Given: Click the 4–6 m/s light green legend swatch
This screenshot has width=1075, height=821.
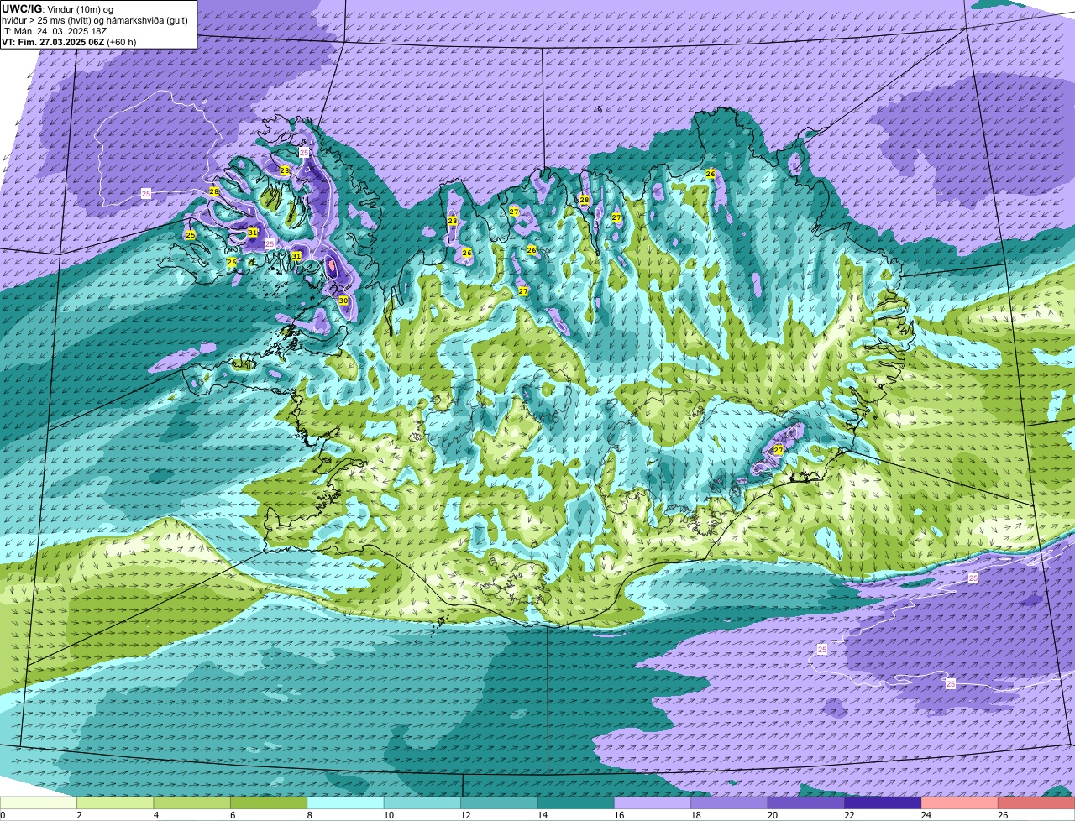Looking at the screenshot, I should [192, 803].
